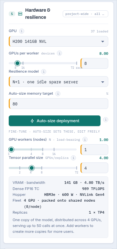
Task: Click the '1 × TP4' replicas value
Action: coord(97,212)
